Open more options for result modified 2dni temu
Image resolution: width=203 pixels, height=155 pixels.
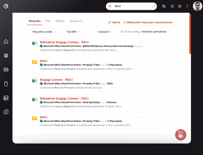pyautogui.click(x=141, y=42)
